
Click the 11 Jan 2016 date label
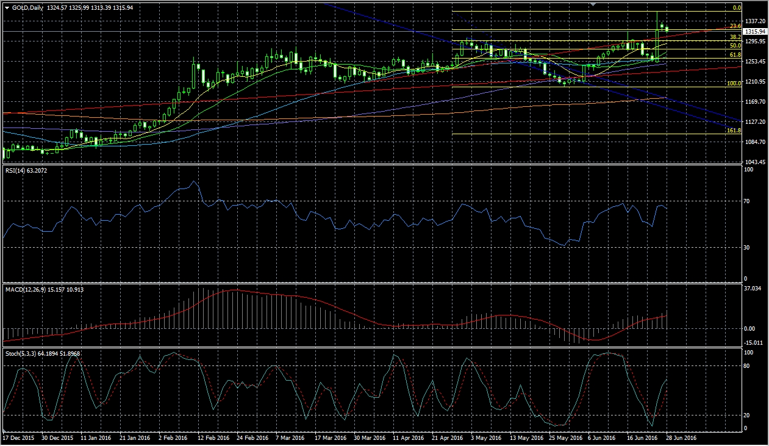pyautogui.click(x=97, y=438)
